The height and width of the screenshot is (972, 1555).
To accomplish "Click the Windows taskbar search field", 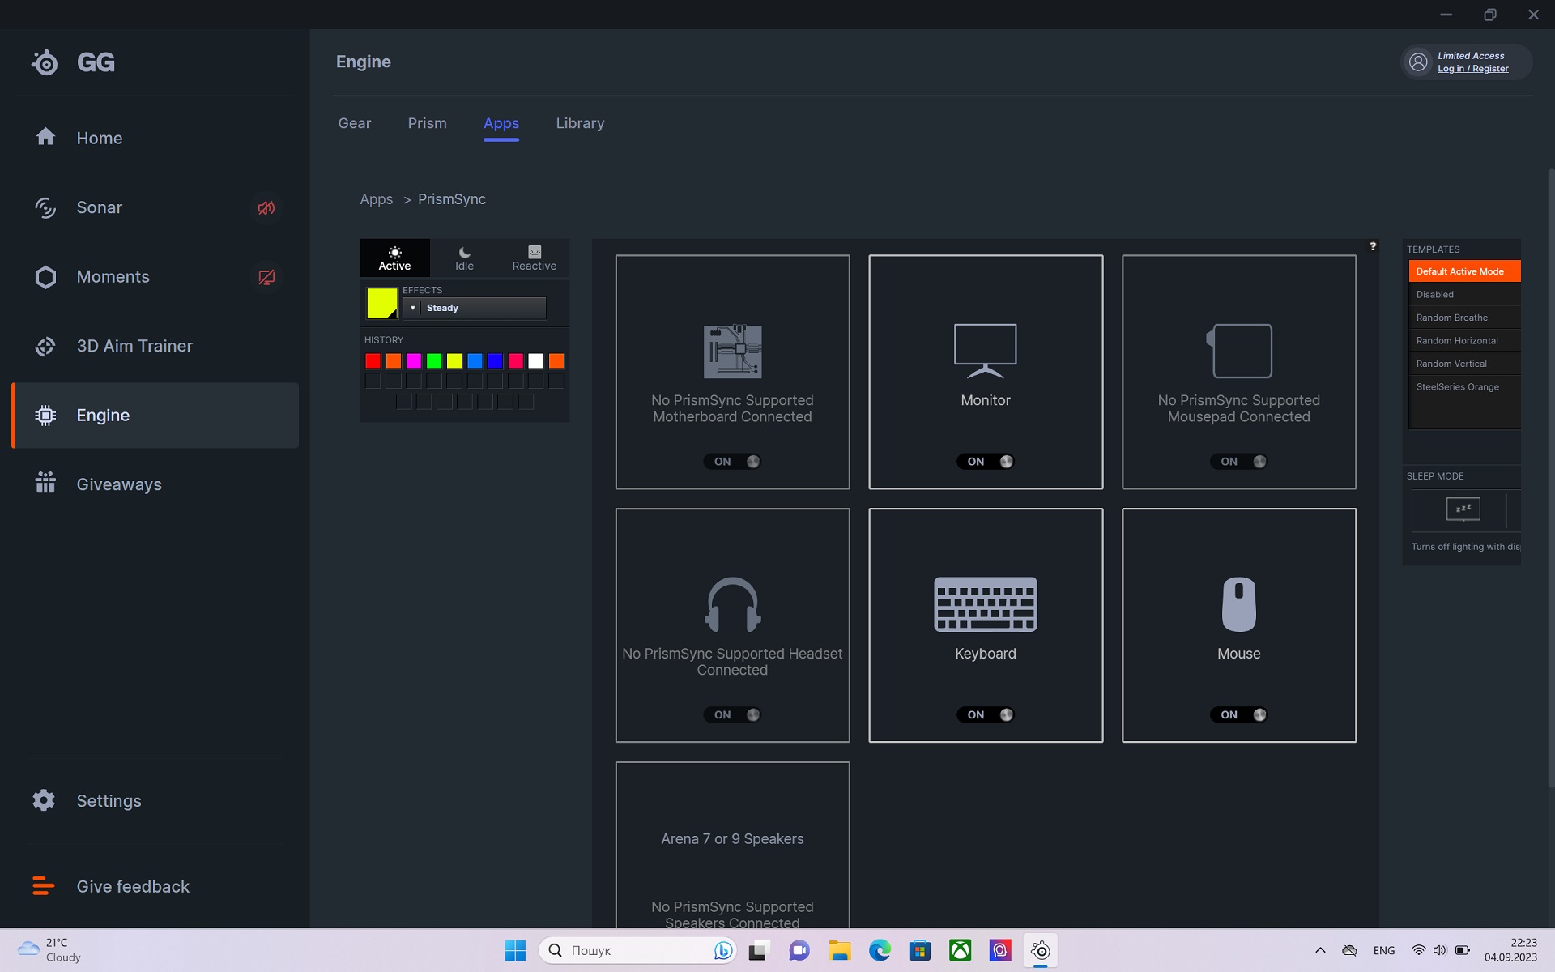I will click(x=637, y=950).
